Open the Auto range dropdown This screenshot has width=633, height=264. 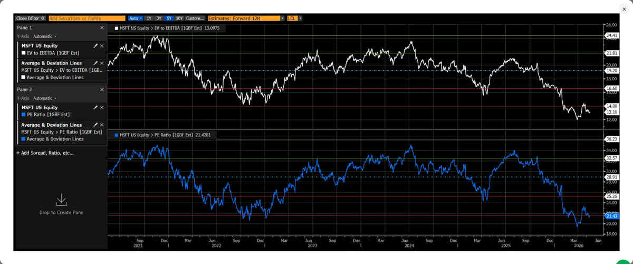[136, 18]
